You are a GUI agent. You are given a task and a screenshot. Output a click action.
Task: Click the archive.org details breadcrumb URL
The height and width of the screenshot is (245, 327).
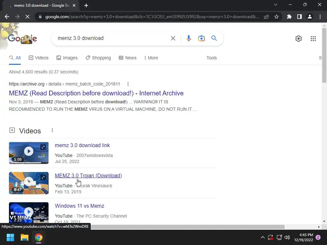pyautogui.click(x=65, y=84)
